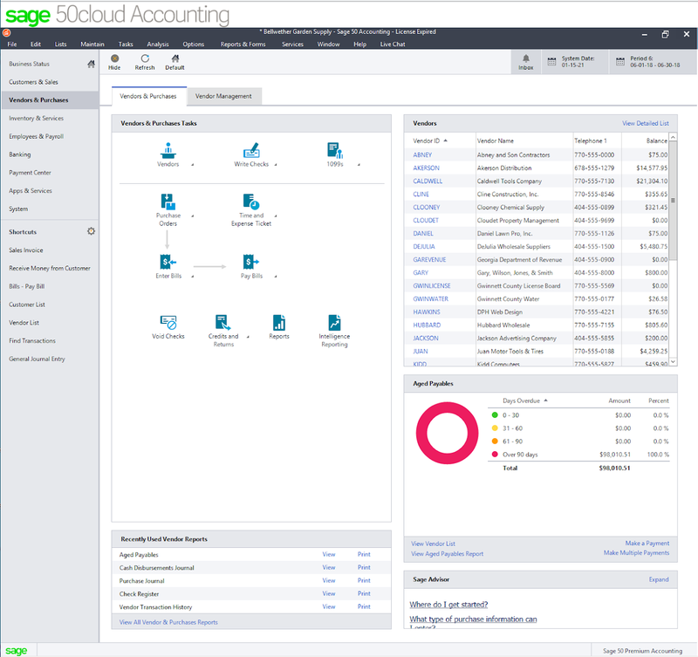Click the green 0 - 30 legend dot
The width and height of the screenshot is (698, 657).
pyautogui.click(x=495, y=414)
